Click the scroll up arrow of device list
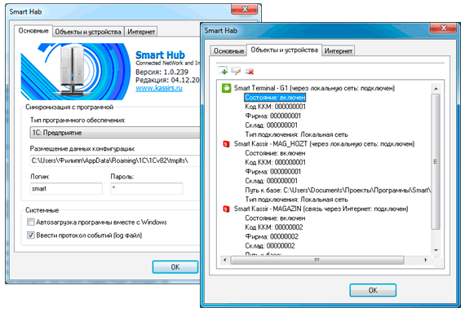The image size is (465, 312). pos(436,89)
